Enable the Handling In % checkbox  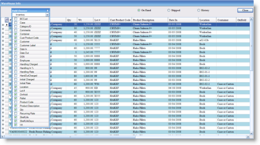coord(16,68)
